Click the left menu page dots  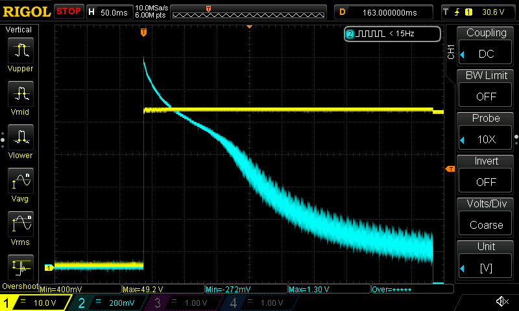(3, 140)
